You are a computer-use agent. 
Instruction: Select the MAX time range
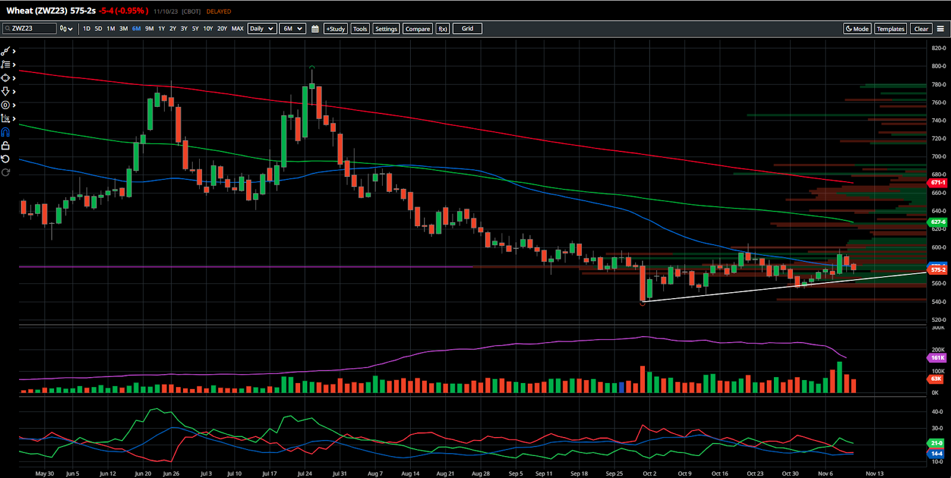237,29
